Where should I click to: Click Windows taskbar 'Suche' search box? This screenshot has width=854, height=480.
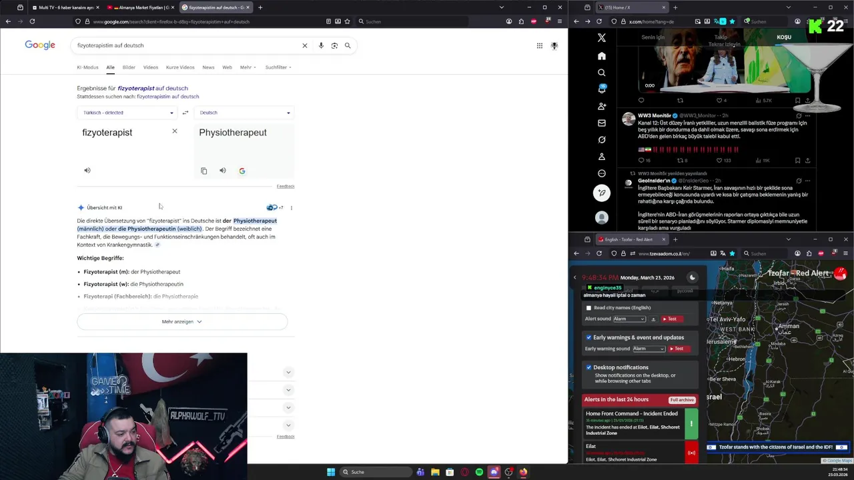[x=376, y=472]
